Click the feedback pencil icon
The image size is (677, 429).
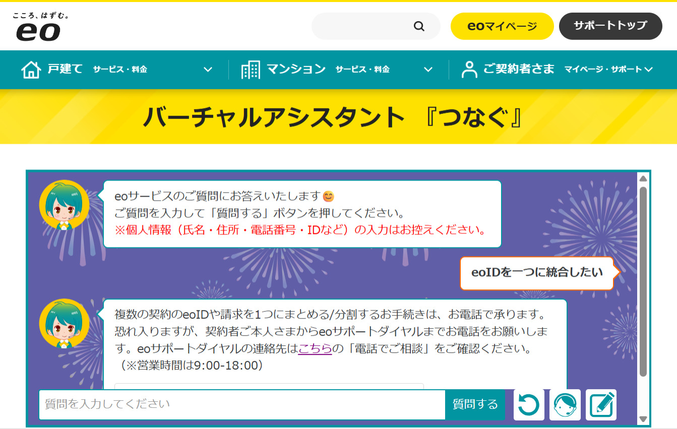(x=601, y=405)
